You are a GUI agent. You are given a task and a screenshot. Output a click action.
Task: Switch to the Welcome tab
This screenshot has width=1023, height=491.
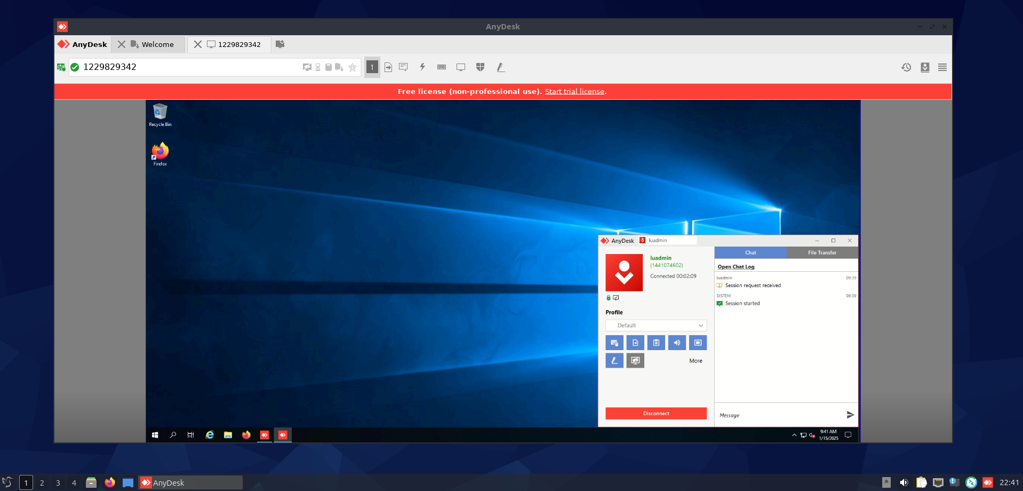click(157, 44)
